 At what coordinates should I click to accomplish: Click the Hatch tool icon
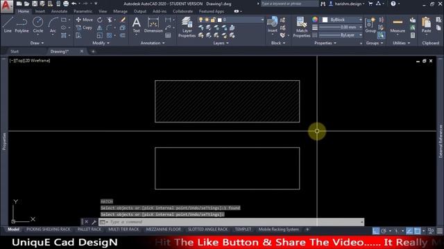pos(64,35)
